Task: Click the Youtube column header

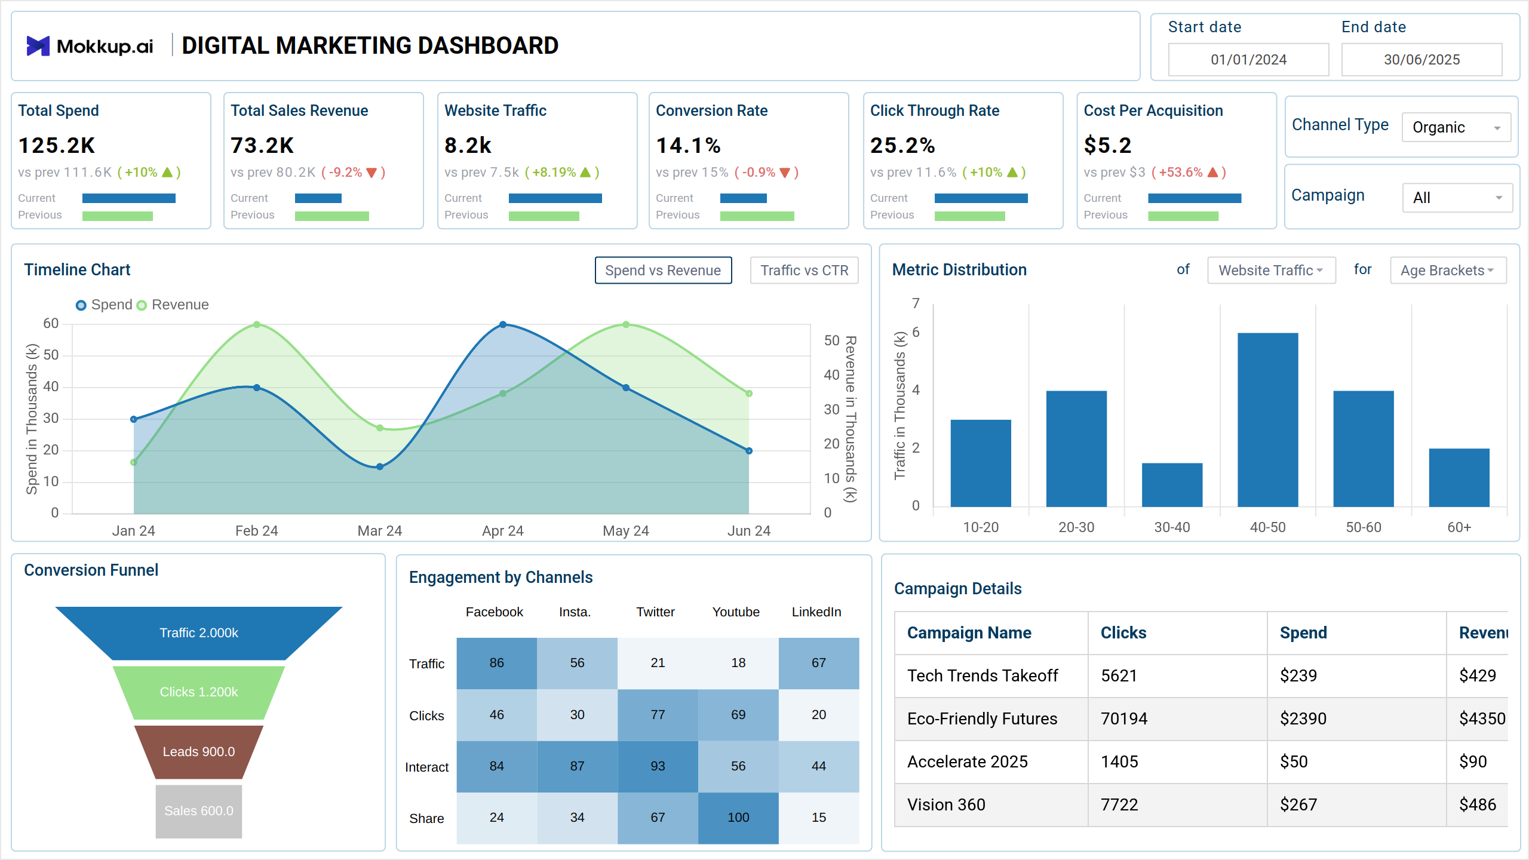Action: click(x=736, y=612)
